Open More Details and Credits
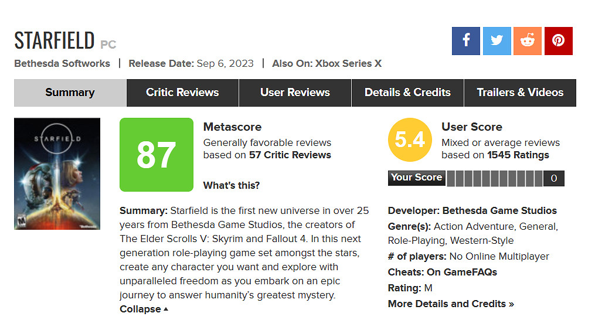This screenshot has height=320, width=595. (x=451, y=304)
